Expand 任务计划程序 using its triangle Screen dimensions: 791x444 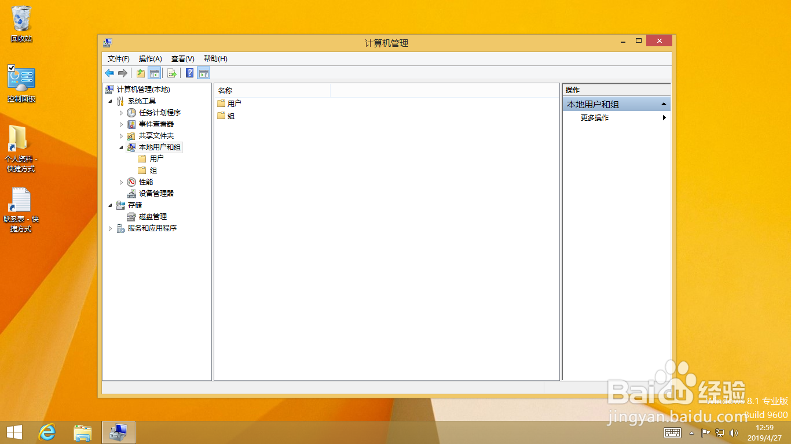pyautogui.click(x=121, y=113)
